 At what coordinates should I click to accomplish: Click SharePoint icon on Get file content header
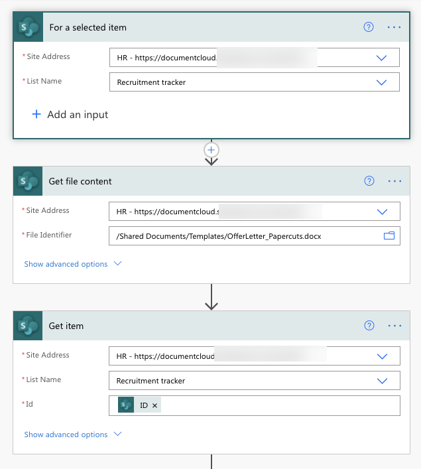(x=28, y=181)
